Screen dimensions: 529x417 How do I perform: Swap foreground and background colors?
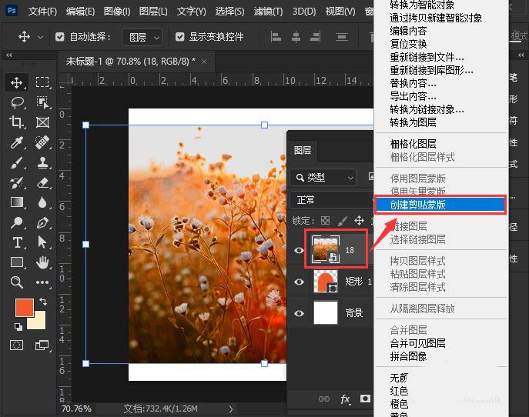tap(43, 302)
